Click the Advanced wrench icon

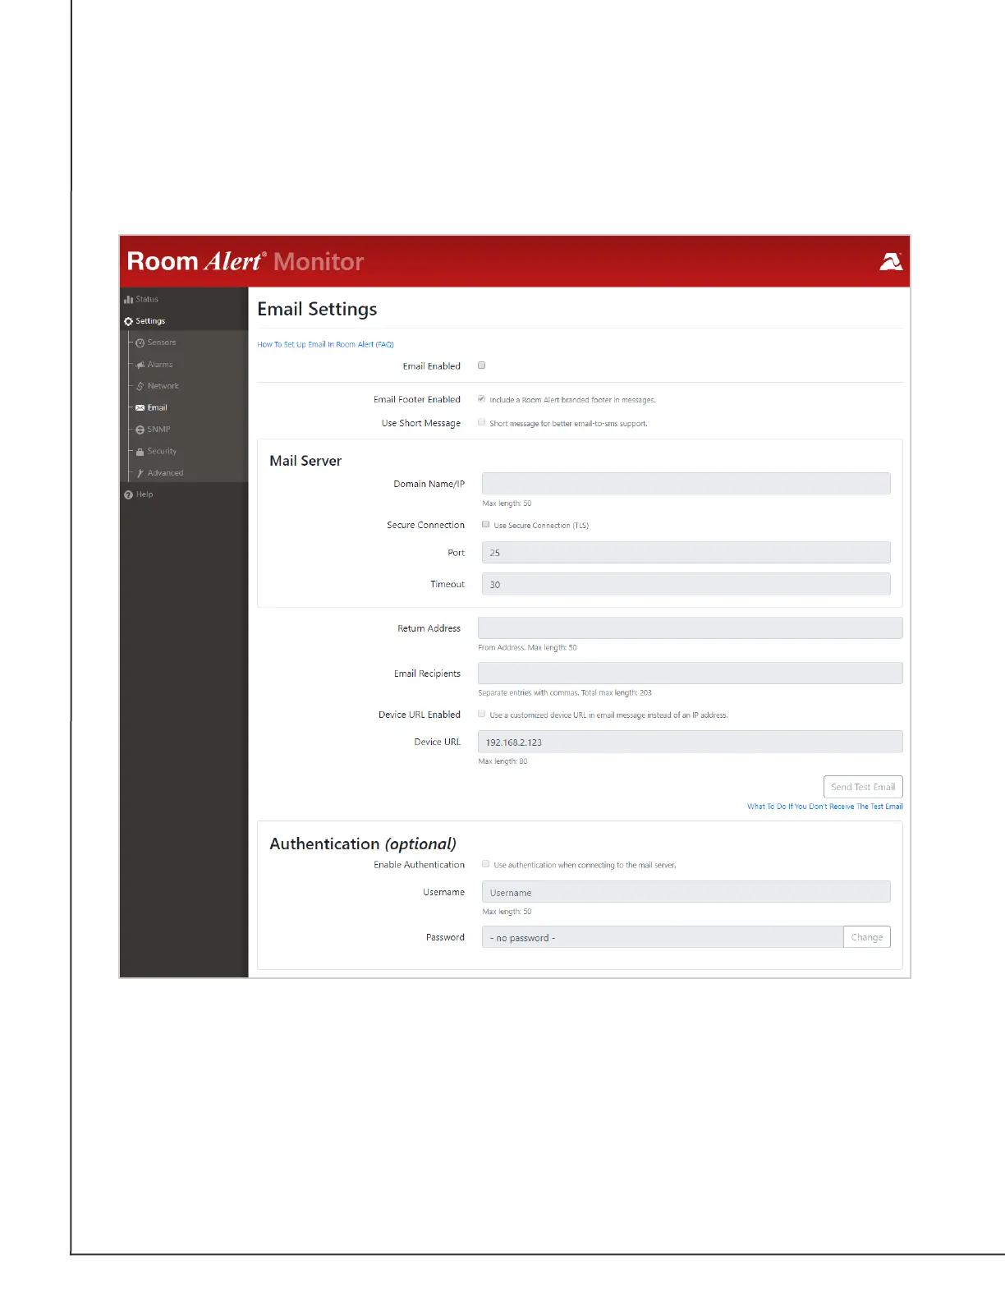pyautogui.click(x=140, y=473)
